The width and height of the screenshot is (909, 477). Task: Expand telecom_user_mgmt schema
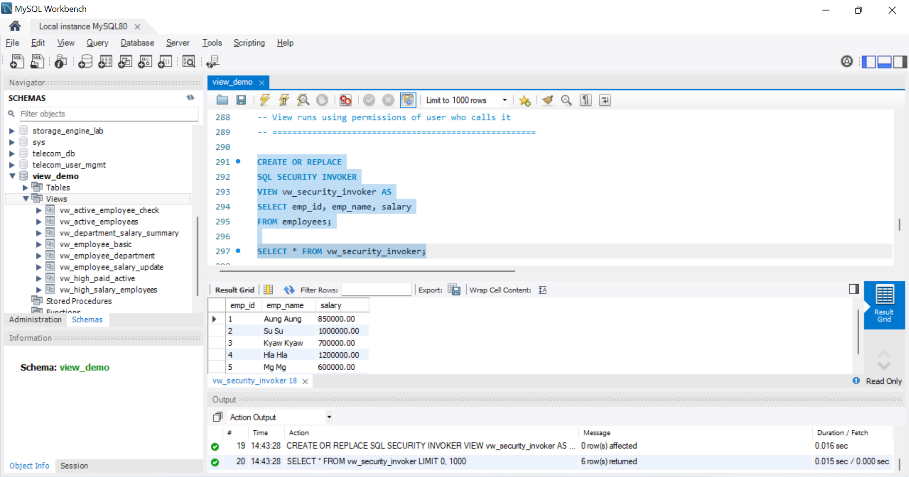(12, 165)
